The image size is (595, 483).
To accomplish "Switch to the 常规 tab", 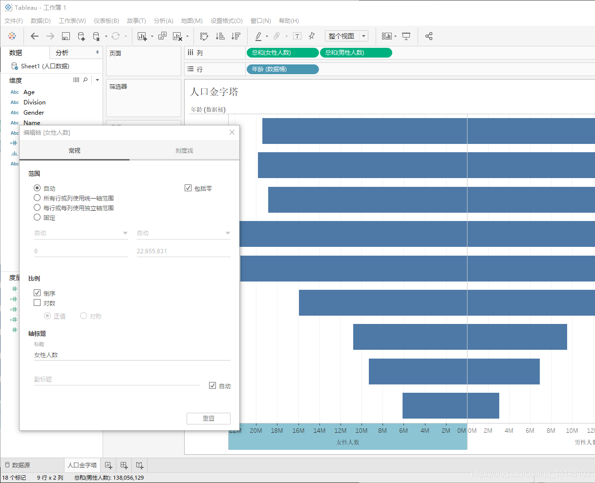I will pos(74,151).
